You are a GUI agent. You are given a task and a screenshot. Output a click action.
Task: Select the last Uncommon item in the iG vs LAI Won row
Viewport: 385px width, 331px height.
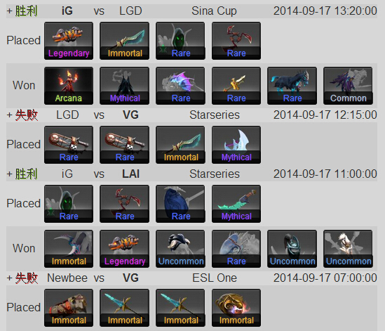coord(348,249)
